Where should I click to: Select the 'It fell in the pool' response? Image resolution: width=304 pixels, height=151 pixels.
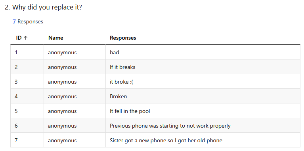point(130,111)
